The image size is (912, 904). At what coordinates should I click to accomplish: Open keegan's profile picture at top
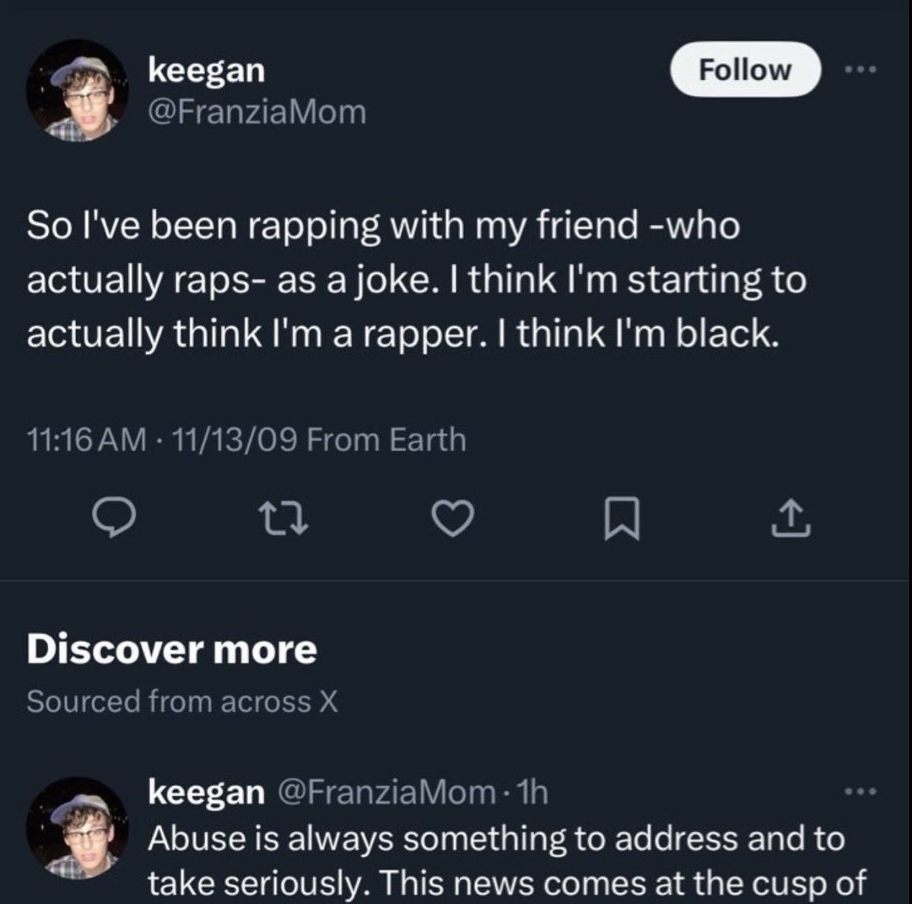point(78,90)
